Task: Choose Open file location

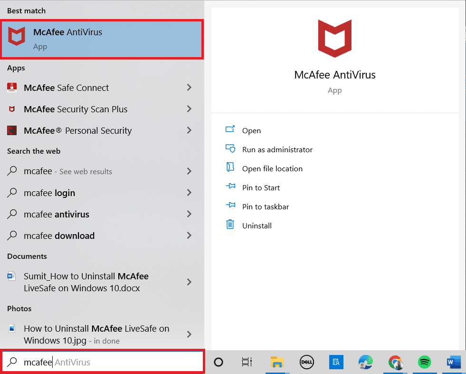Action: pos(272,169)
